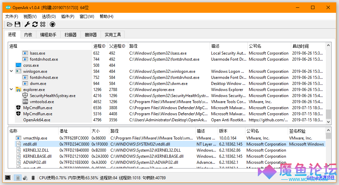The image size is (339, 185).
Task: Open the 选项(O) menu
Action: (49, 17)
